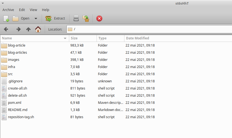Screen dimensions: 232x138
Task: Go forward using the right arrow
Action: [18, 29]
